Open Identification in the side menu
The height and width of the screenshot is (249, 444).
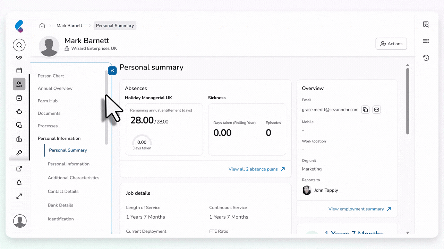point(61,219)
